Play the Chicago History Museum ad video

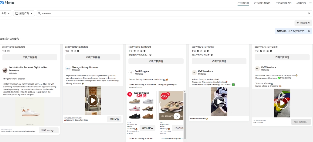[x=93, y=100]
